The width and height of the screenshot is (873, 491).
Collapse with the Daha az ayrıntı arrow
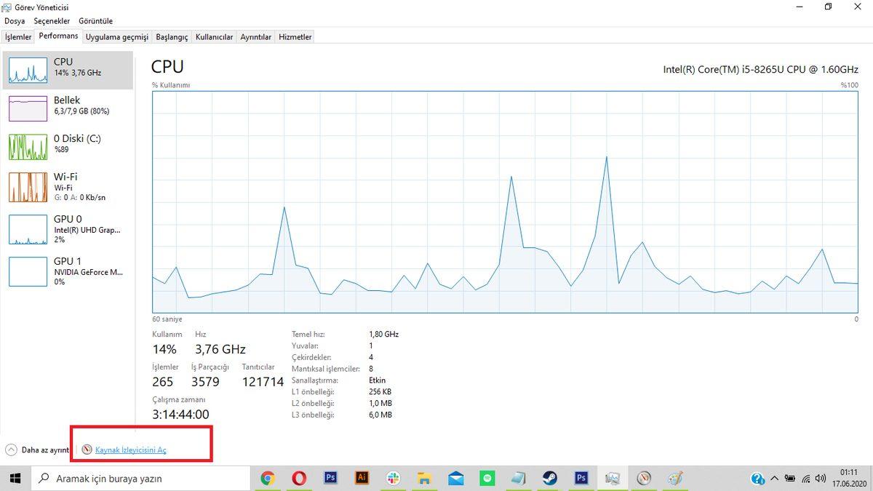pyautogui.click(x=11, y=450)
